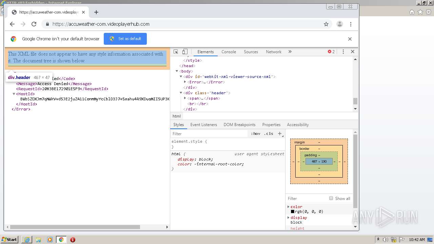Image resolution: width=434 pixels, height=244 pixels.
Task: Collapse the webkit-xml-viewer-source-xml div
Action: [181, 77]
